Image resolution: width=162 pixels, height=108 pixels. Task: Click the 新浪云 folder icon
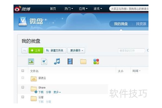(x=34, y=79)
